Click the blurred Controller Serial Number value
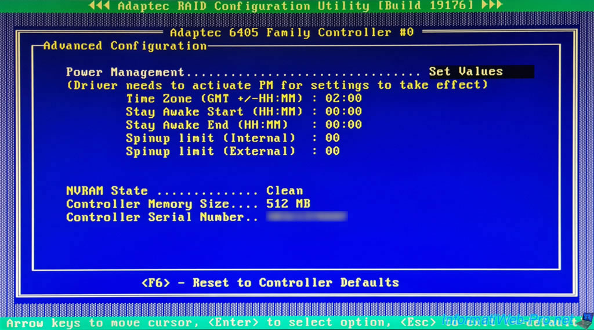Image resolution: width=594 pixels, height=330 pixels. (306, 217)
